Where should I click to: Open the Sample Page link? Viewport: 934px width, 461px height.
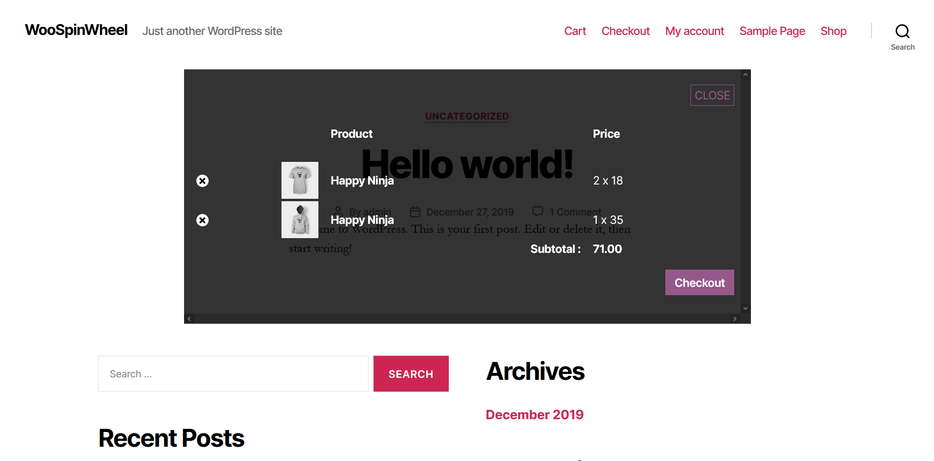[x=772, y=31]
